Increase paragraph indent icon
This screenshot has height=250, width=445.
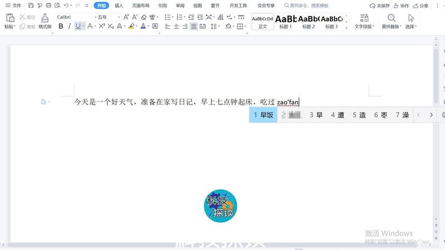tap(200, 17)
